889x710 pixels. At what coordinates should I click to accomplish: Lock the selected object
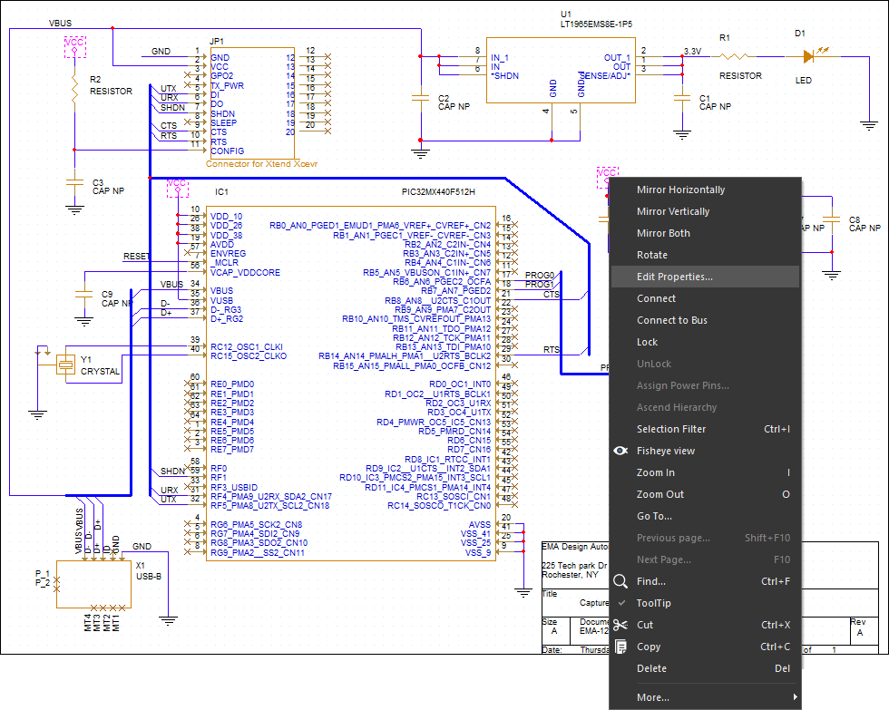click(x=705, y=342)
